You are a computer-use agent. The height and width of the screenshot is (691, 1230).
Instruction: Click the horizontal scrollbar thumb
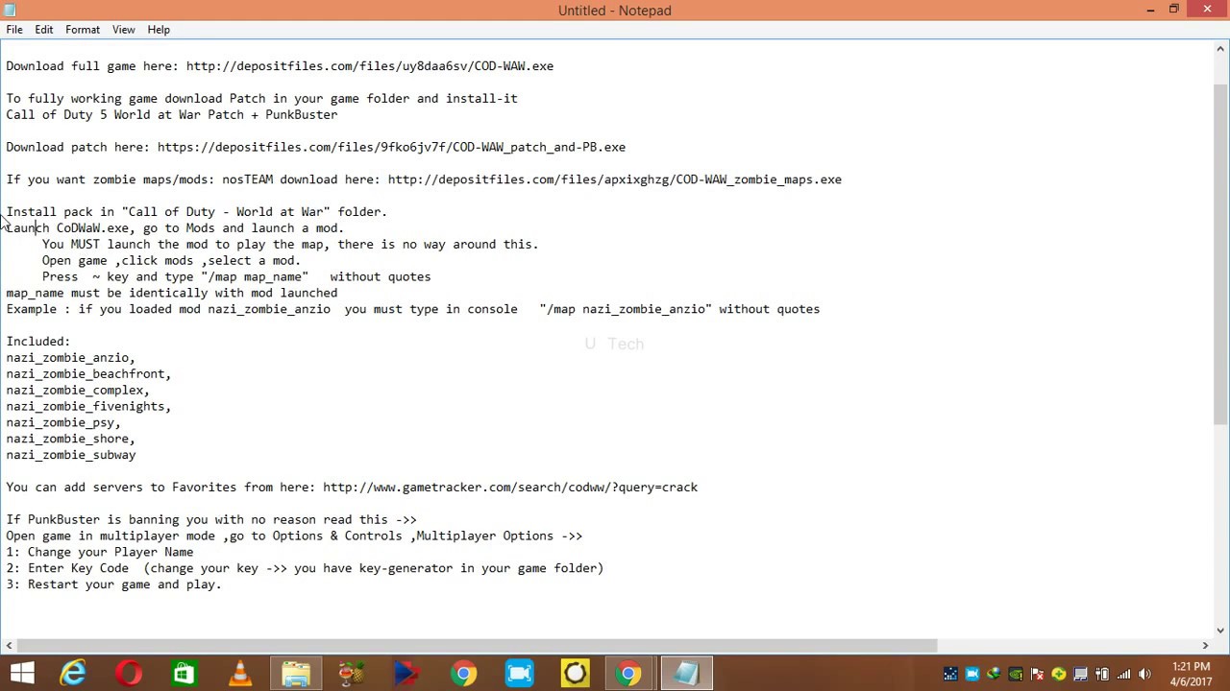[477, 646]
